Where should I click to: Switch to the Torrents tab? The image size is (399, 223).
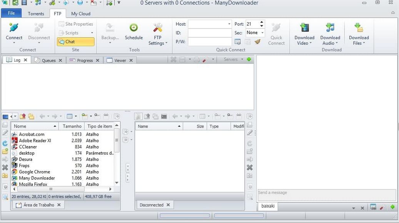coord(36,14)
